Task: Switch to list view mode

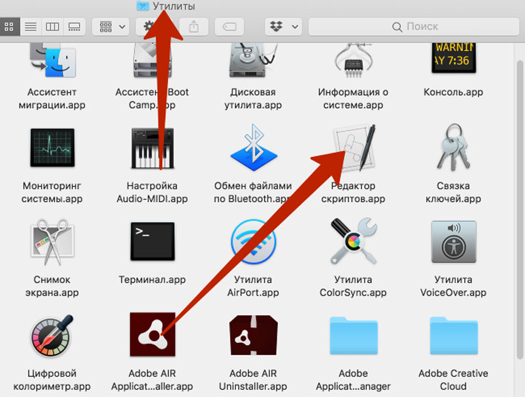Action: pos(30,26)
